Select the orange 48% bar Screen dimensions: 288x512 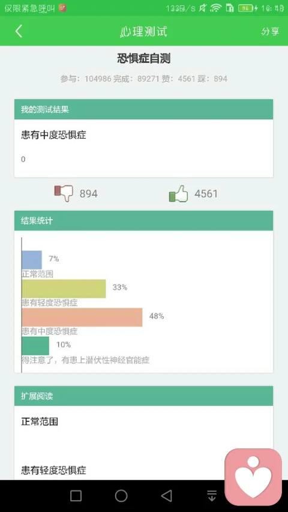[x=82, y=317]
